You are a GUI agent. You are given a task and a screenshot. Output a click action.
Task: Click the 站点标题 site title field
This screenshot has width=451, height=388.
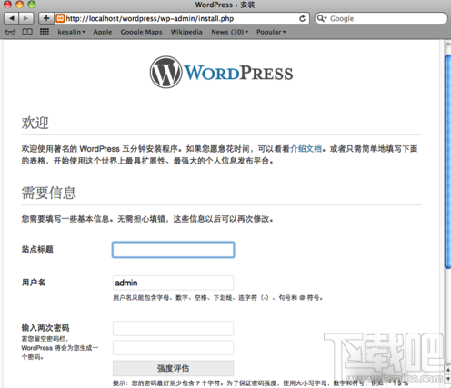(173, 250)
